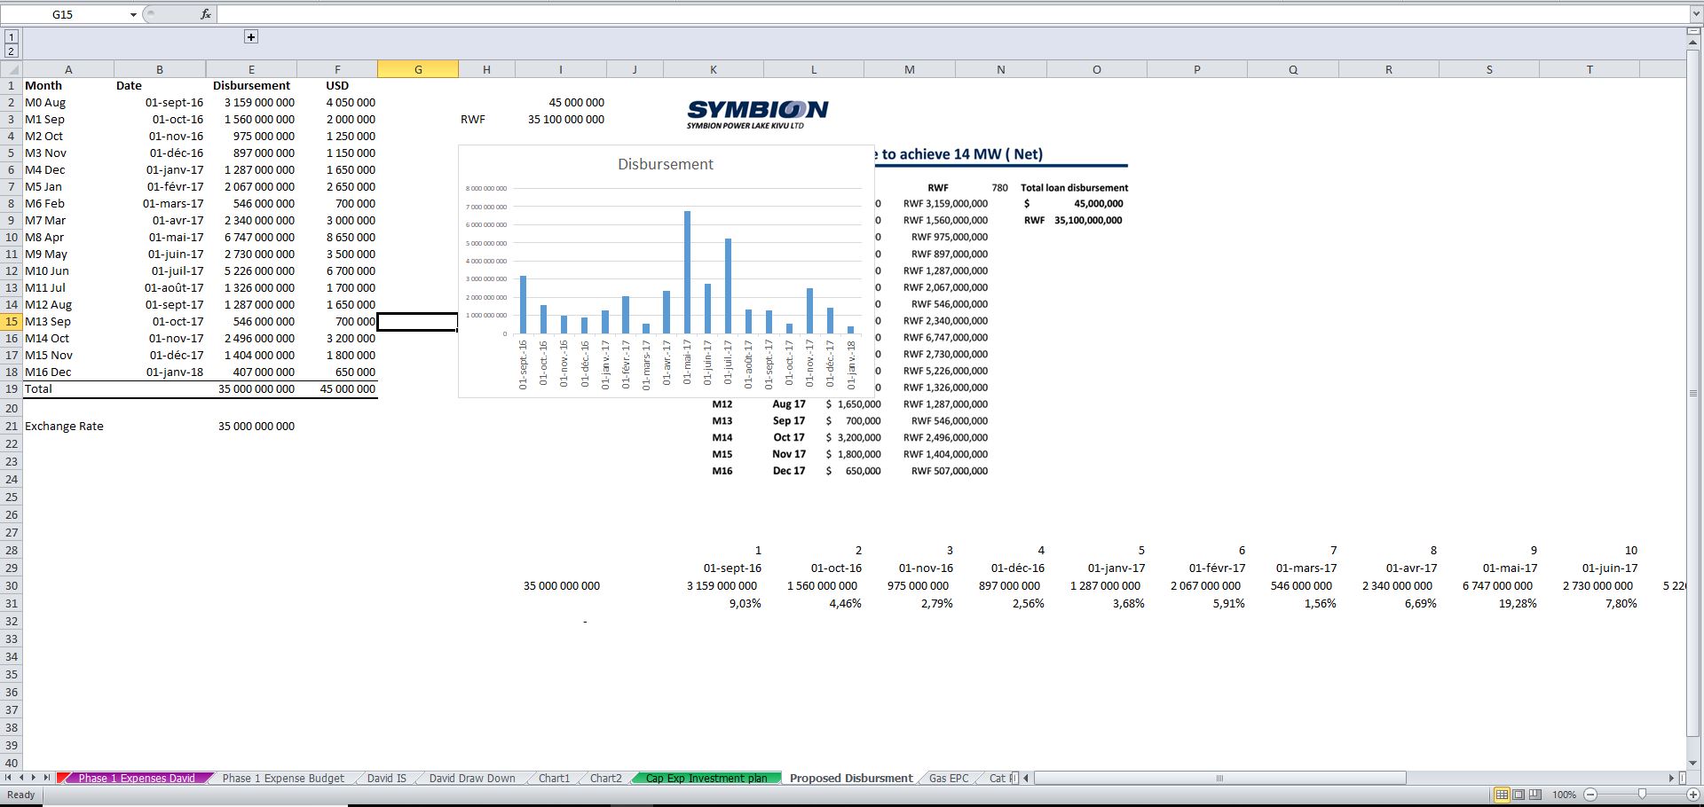Open the Cap Exp Investment plan sheet
This screenshot has width=1704, height=807.
tap(706, 779)
